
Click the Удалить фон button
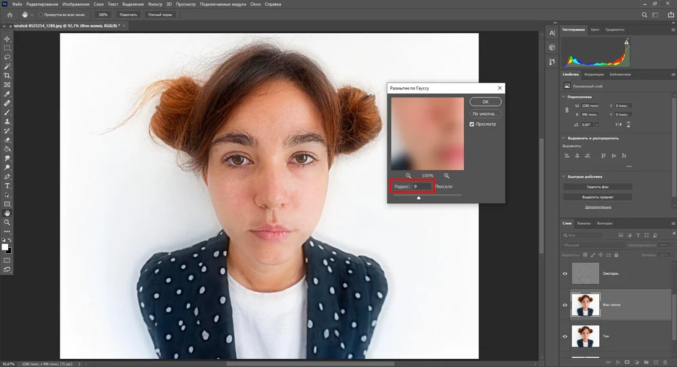[598, 187]
